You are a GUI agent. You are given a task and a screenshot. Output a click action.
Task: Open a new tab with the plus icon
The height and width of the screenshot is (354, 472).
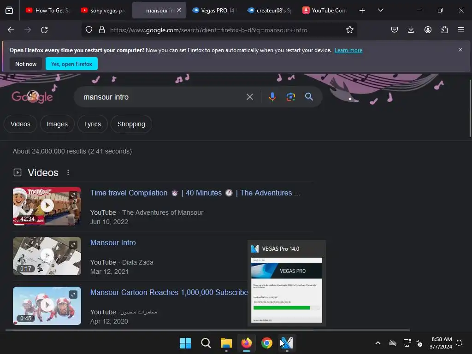(x=362, y=11)
